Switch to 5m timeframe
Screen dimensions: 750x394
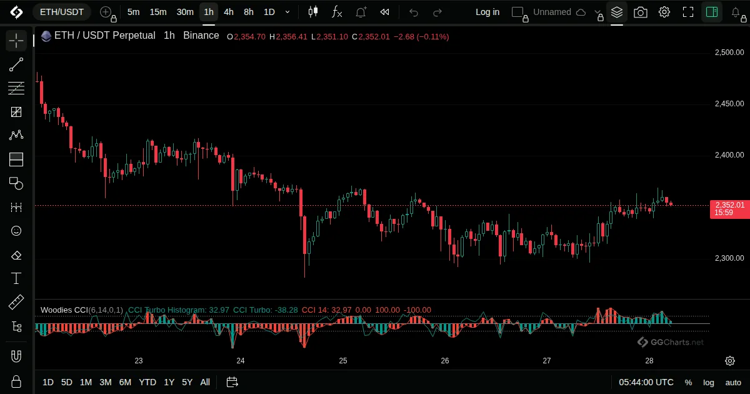133,12
